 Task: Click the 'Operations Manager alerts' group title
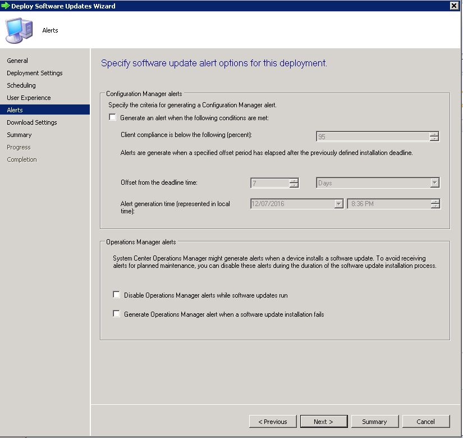point(141,242)
